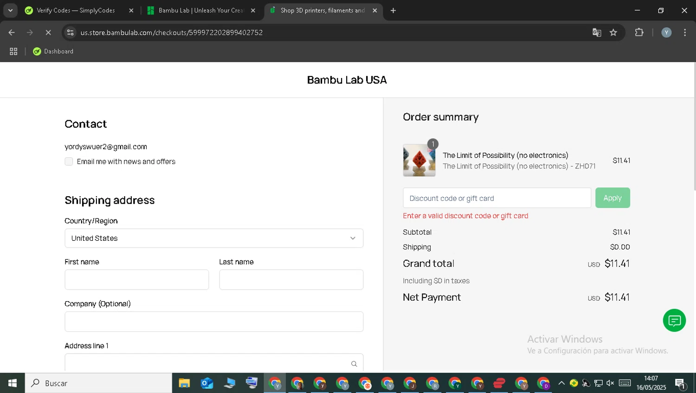
Task: Click the Discount code or gift card field
Action: tap(497, 198)
